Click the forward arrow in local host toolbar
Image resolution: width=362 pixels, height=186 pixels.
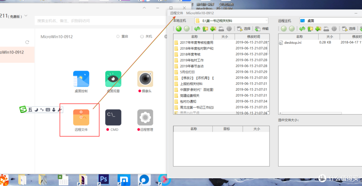[x=187, y=29]
